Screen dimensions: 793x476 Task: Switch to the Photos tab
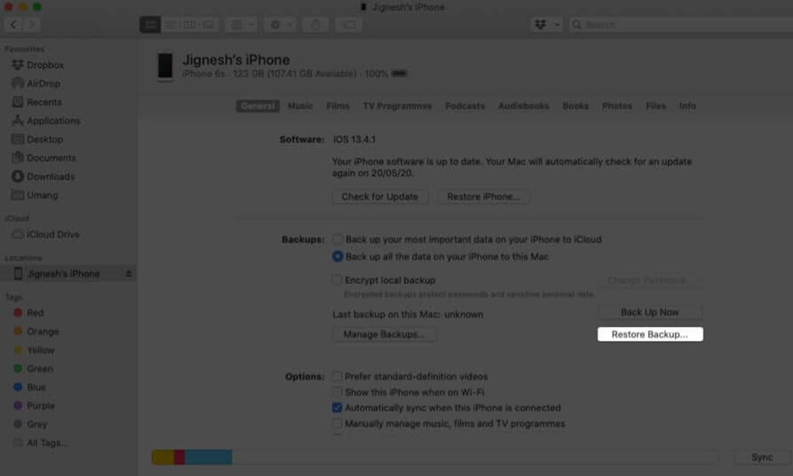[616, 106]
